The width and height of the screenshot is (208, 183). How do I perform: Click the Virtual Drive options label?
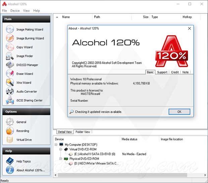[x=24, y=140]
